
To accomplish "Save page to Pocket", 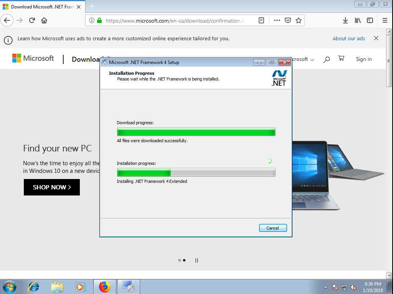I will coord(288,21).
